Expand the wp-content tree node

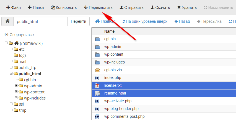click(16, 92)
